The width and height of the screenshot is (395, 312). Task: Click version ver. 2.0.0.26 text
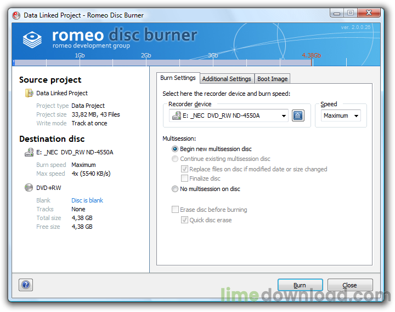click(356, 27)
